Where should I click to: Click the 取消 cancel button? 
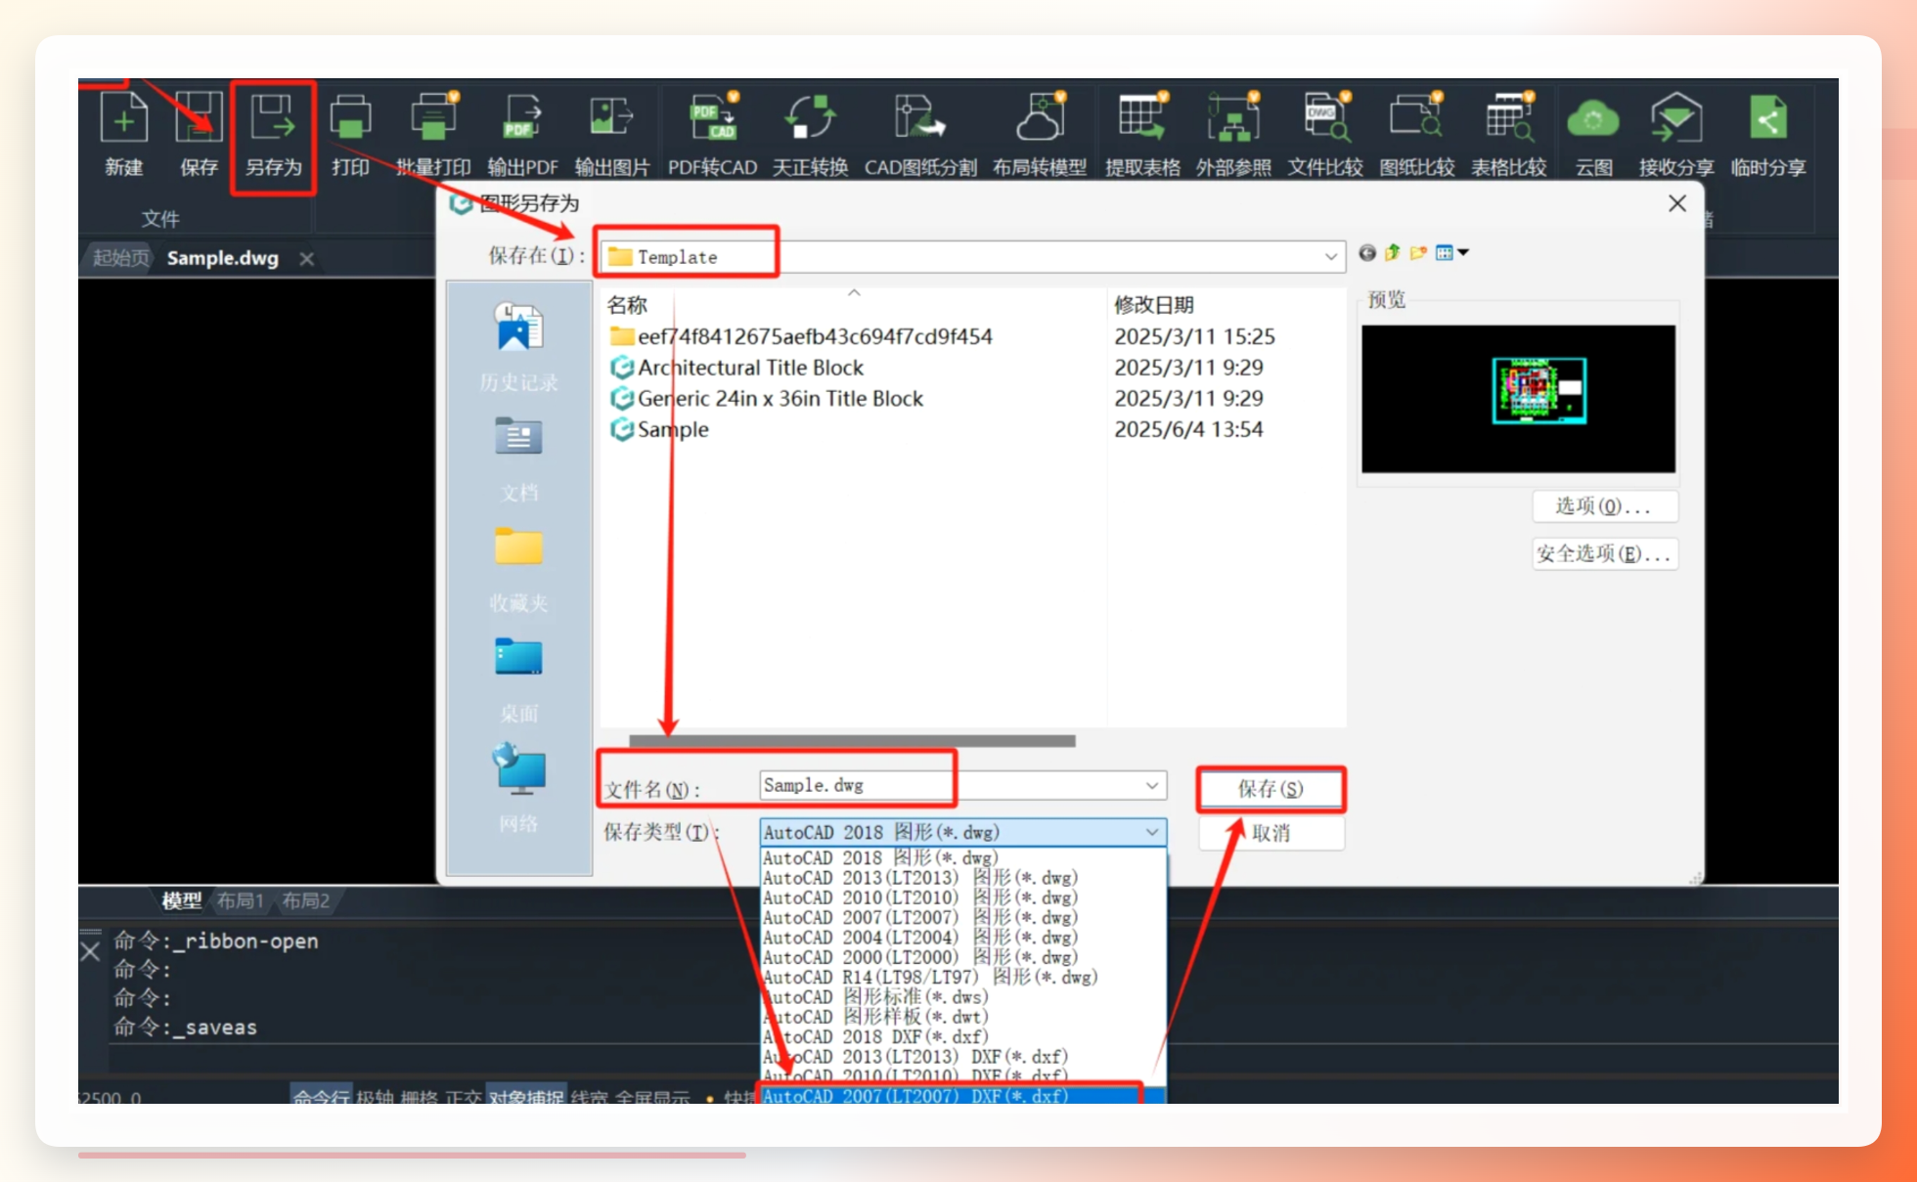(x=1271, y=833)
